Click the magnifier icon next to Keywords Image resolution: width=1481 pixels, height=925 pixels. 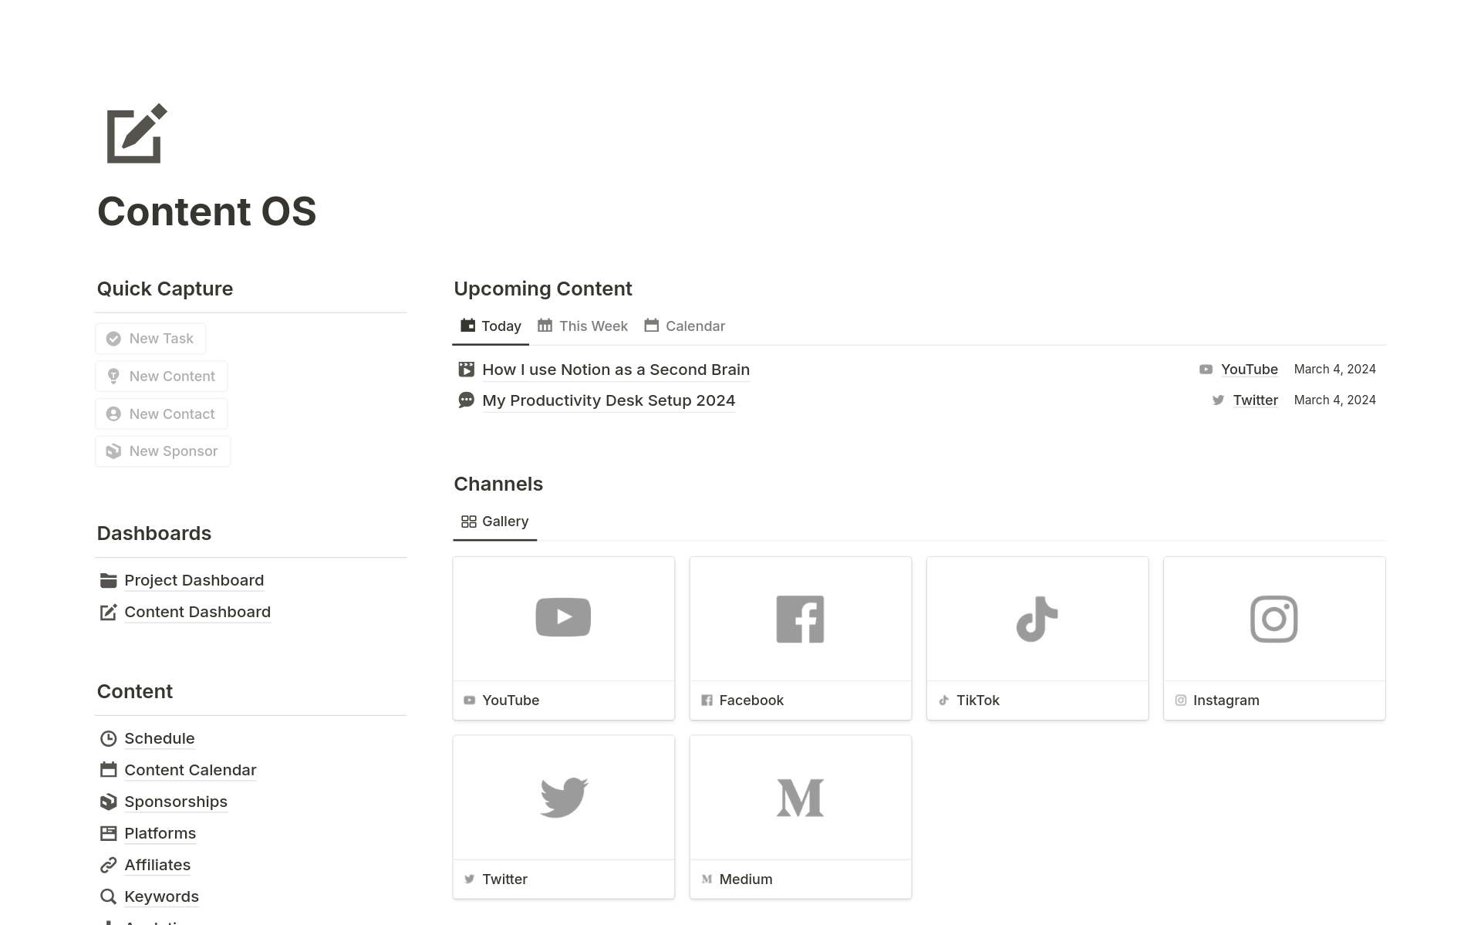[109, 896]
